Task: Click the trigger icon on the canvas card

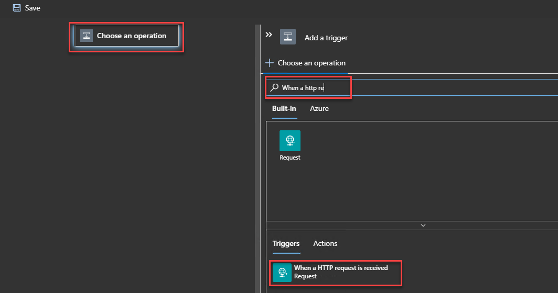Action: click(86, 36)
